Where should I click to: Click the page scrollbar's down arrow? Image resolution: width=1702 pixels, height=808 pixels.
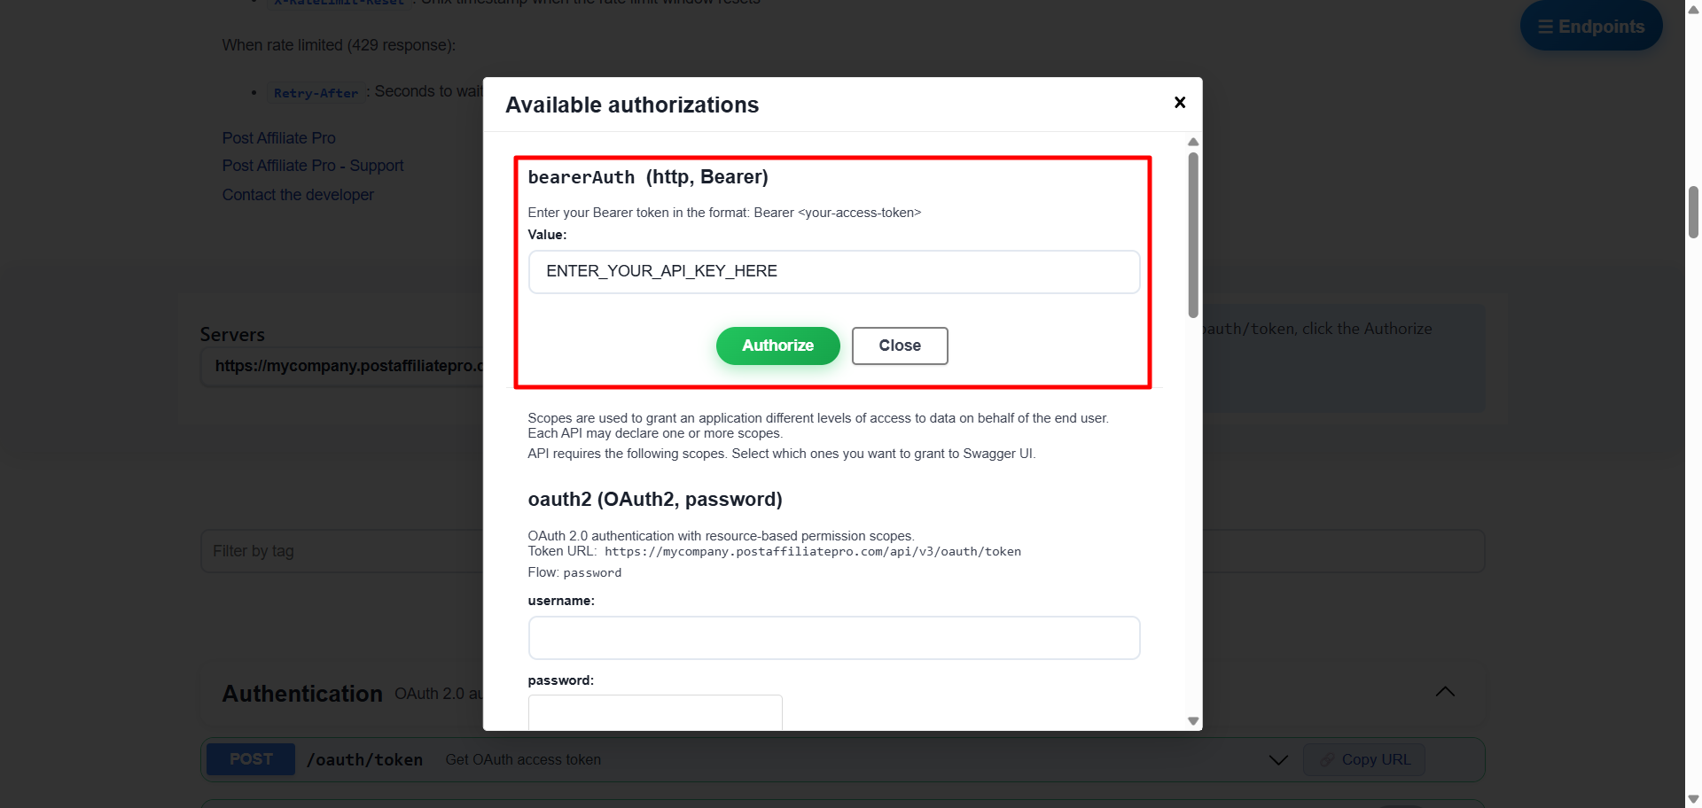[1693, 799]
